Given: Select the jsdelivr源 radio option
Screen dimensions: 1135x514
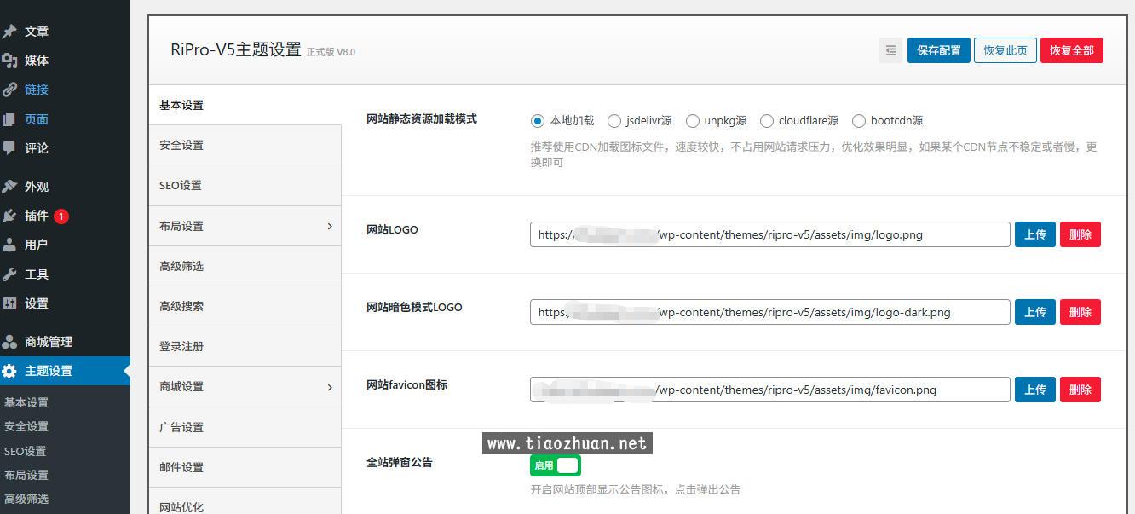Looking at the screenshot, I should pos(614,121).
